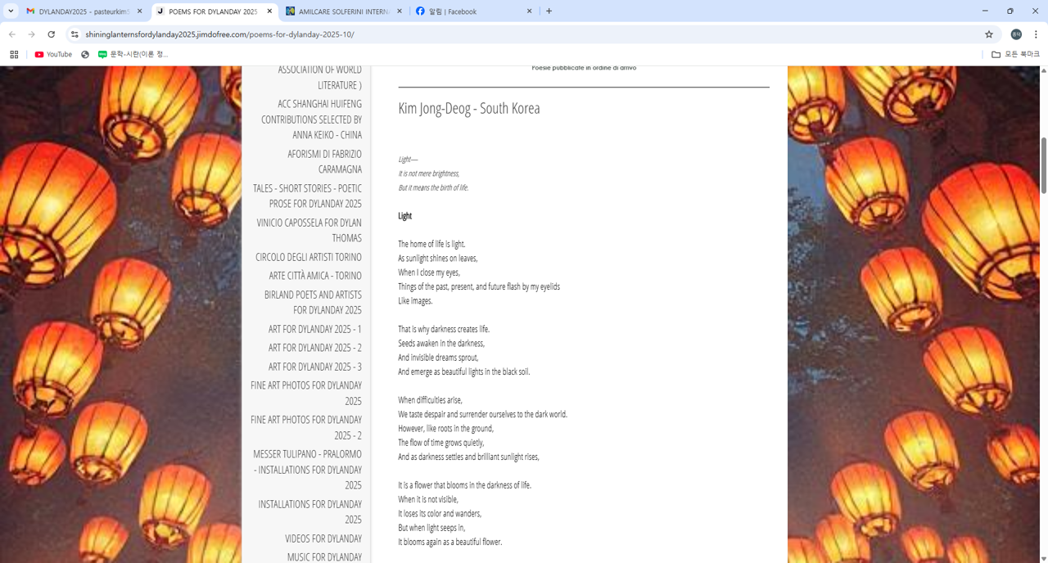Screen dimensions: 1048x563
Task: Open AFORISMI DI FABRIZIO CARAMAGNA link
Action: [324, 161]
